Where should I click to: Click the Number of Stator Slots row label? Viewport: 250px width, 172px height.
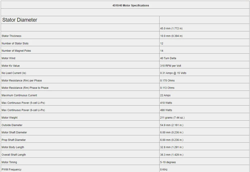click(15, 43)
